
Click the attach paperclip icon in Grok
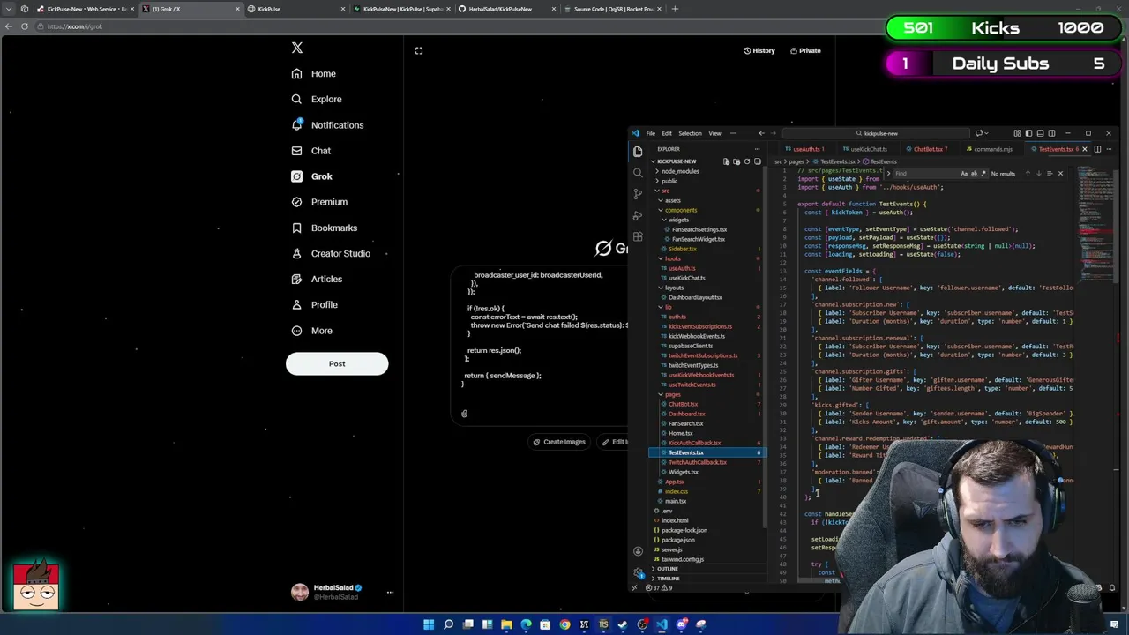pyautogui.click(x=464, y=413)
